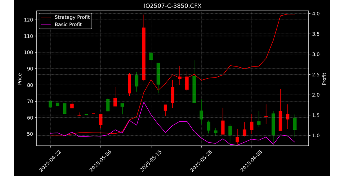Image resolution: width=344 pixels, height=176 pixels.
Task: Click the green candlestick on 2025-05-15
Action: [151, 56]
